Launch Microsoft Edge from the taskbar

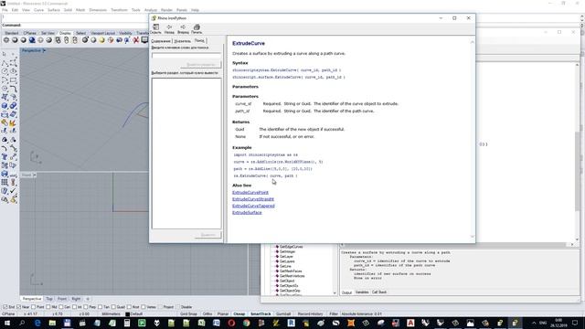37,323
